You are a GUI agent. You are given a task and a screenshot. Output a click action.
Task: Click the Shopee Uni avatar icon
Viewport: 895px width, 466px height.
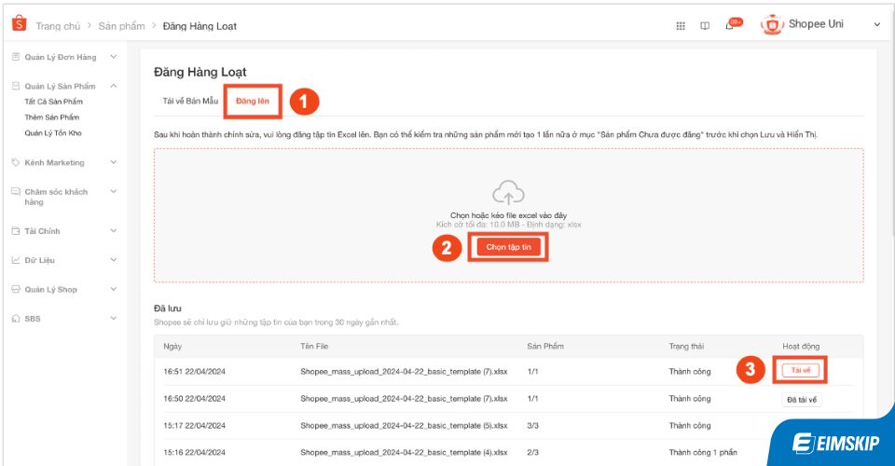tap(772, 24)
